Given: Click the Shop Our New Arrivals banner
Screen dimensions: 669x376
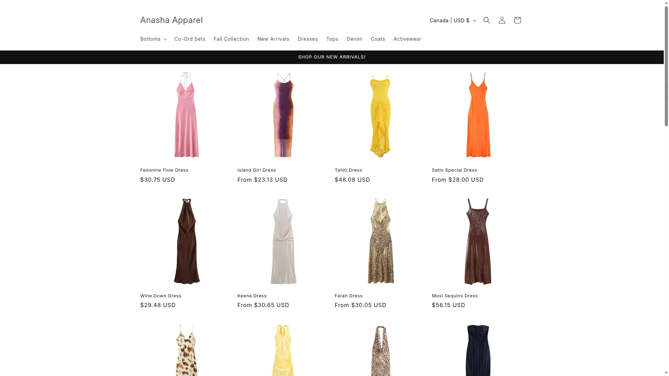Looking at the screenshot, I should 332,57.
